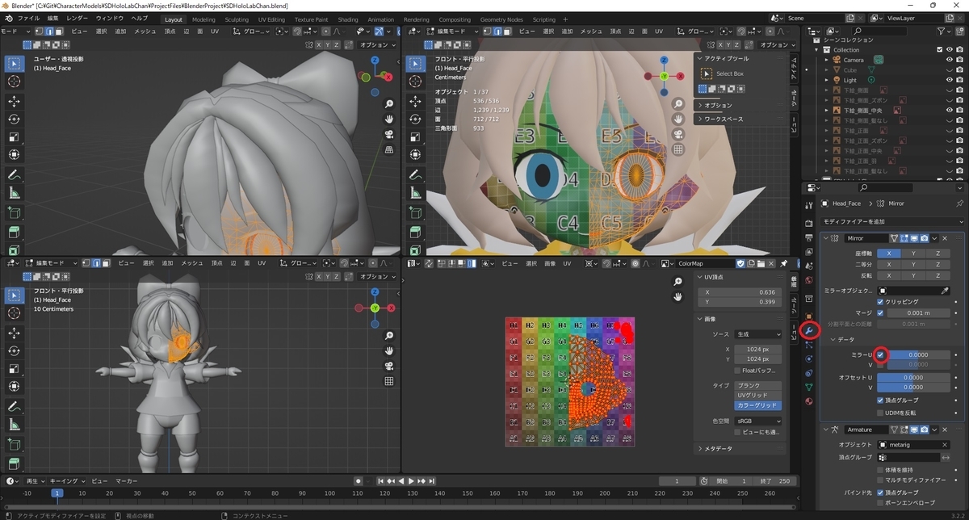The height and width of the screenshot is (520, 969).
Task: Toggle the Merge checkbox in Mirror modifier
Action: click(x=880, y=312)
